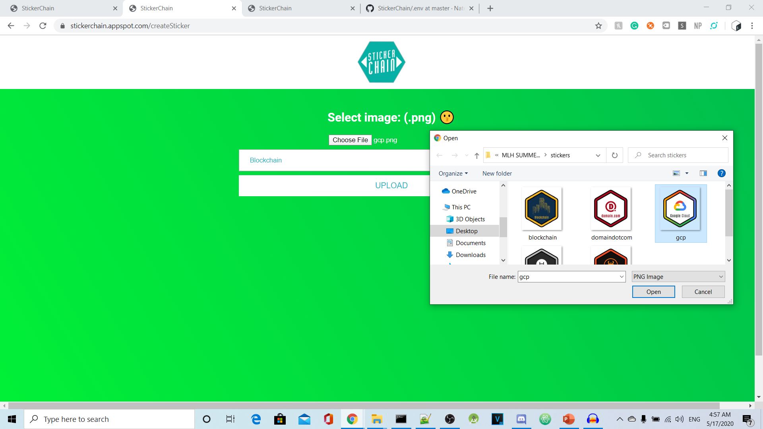Click the Open button
Viewport: 763px width, 429px height.
pyautogui.click(x=653, y=292)
